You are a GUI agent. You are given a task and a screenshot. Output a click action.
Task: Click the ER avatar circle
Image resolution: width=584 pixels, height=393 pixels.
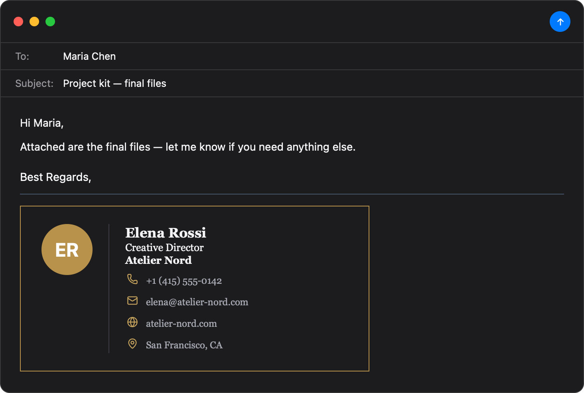pyautogui.click(x=67, y=250)
